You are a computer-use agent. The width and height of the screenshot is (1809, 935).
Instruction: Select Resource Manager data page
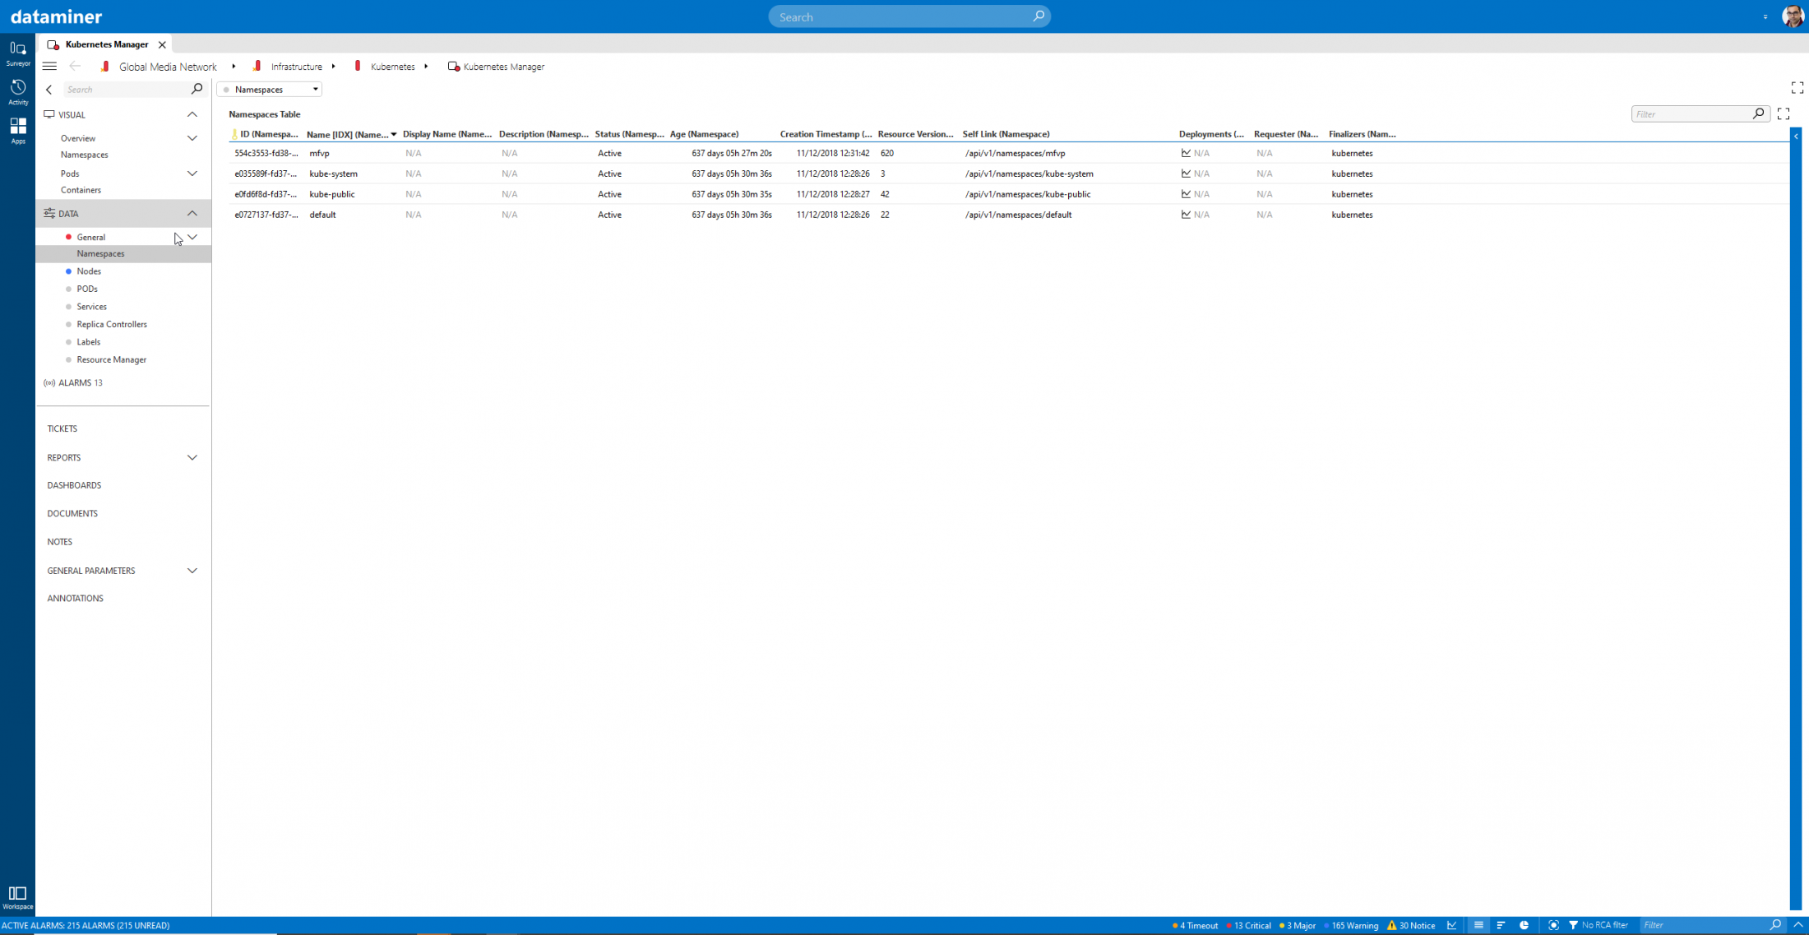(111, 359)
